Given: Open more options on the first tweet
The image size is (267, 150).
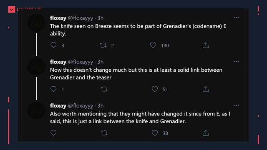Looking at the screenshot, I should tap(236, 17).
